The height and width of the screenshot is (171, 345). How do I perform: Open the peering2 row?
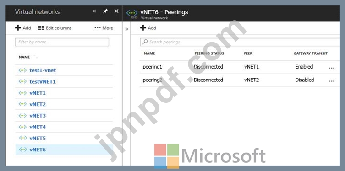239,80
